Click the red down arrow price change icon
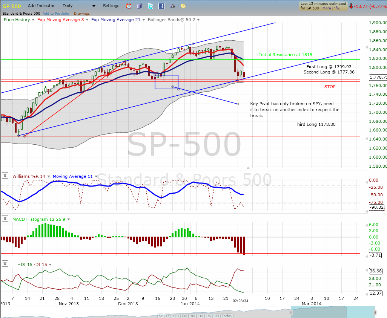The height and width of the screenshot is (318, 387). click(x=351, y=6)
